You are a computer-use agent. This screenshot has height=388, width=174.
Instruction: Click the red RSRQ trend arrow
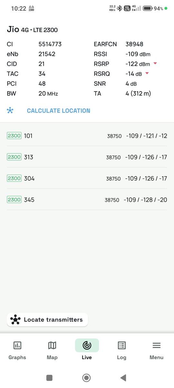click(x=147, y=74)
